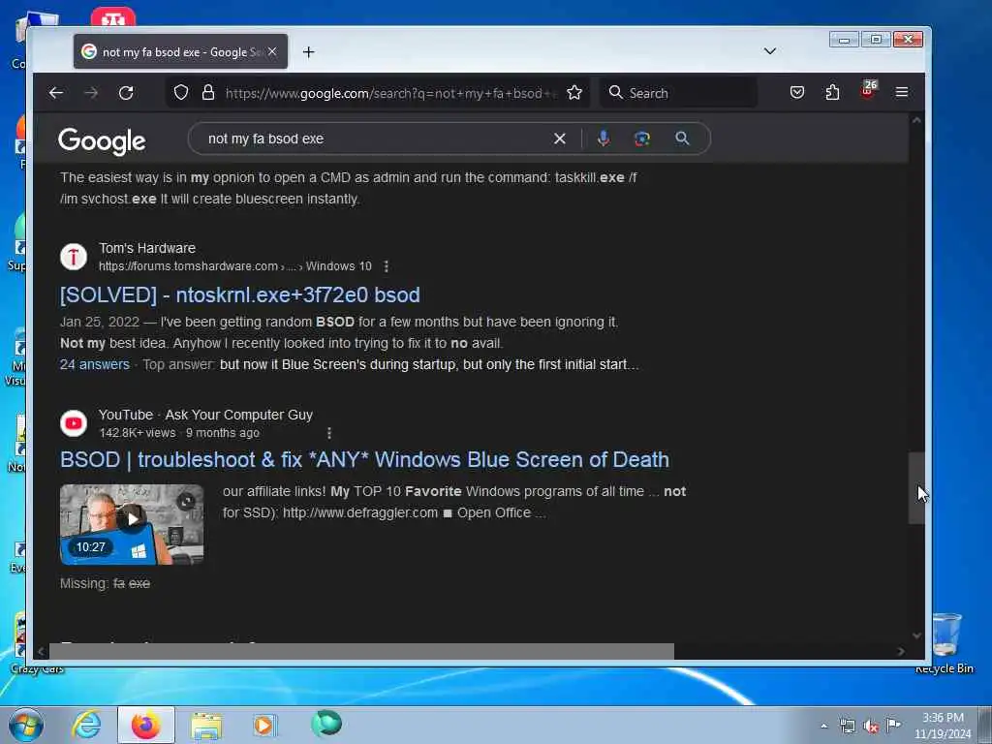The width and height of the screenshot is (992, 744).
Task: Open more options for YouTube result
Action: pyautogui.click(x=329, y=433)
